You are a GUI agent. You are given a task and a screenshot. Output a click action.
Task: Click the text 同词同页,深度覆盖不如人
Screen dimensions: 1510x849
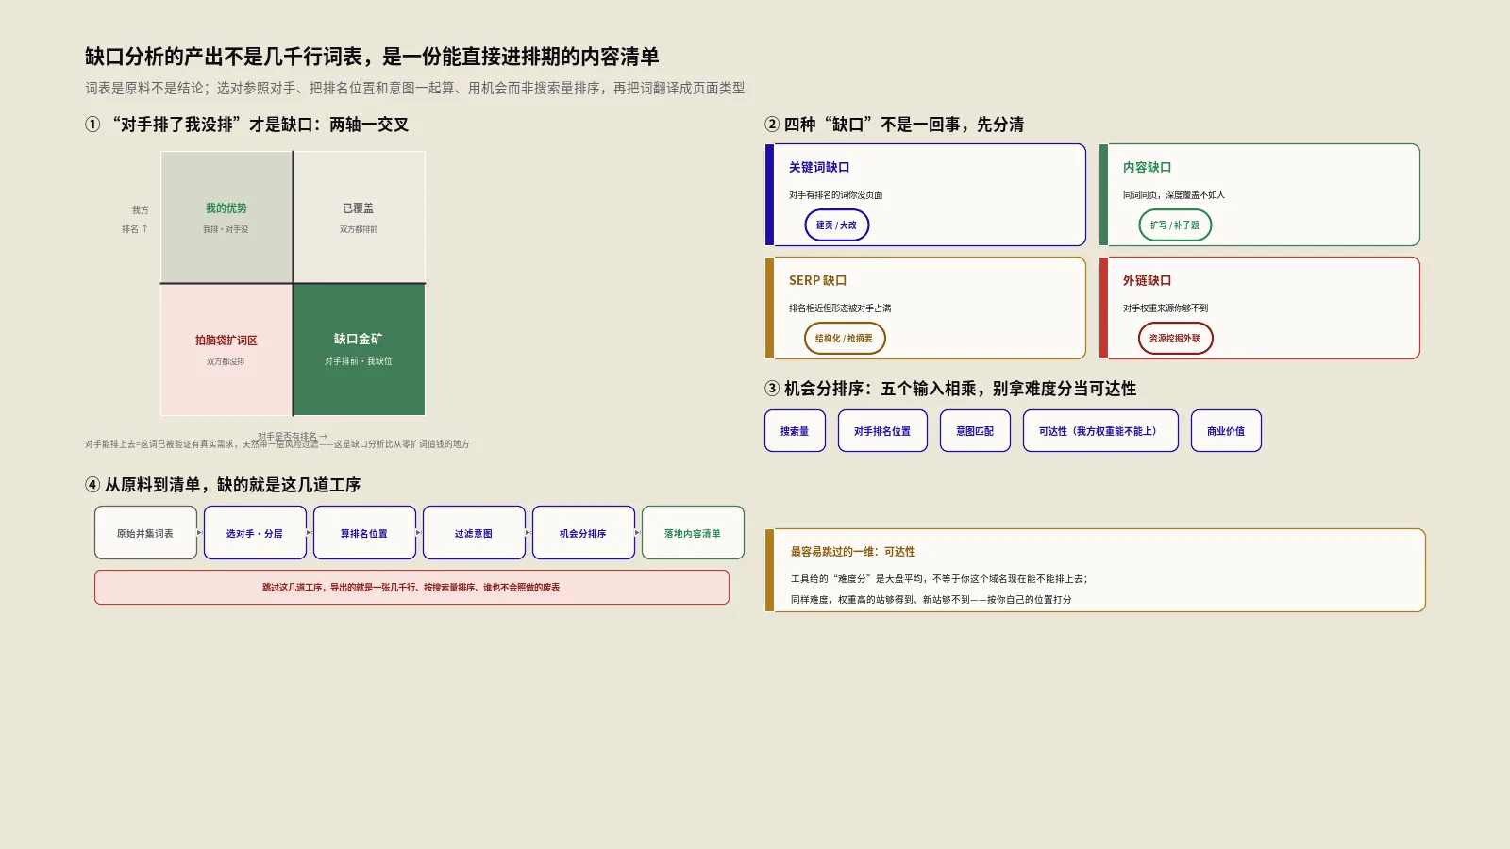click(1174, 195)
